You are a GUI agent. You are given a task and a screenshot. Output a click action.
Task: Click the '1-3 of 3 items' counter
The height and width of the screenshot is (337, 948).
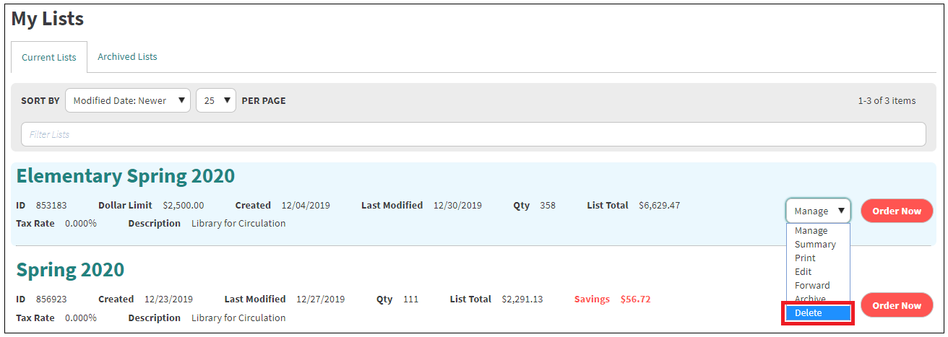click(887, 101)
